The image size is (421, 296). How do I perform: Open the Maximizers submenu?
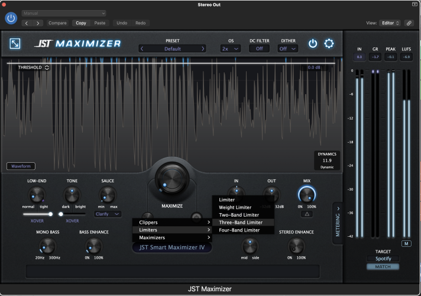(172, 237)
